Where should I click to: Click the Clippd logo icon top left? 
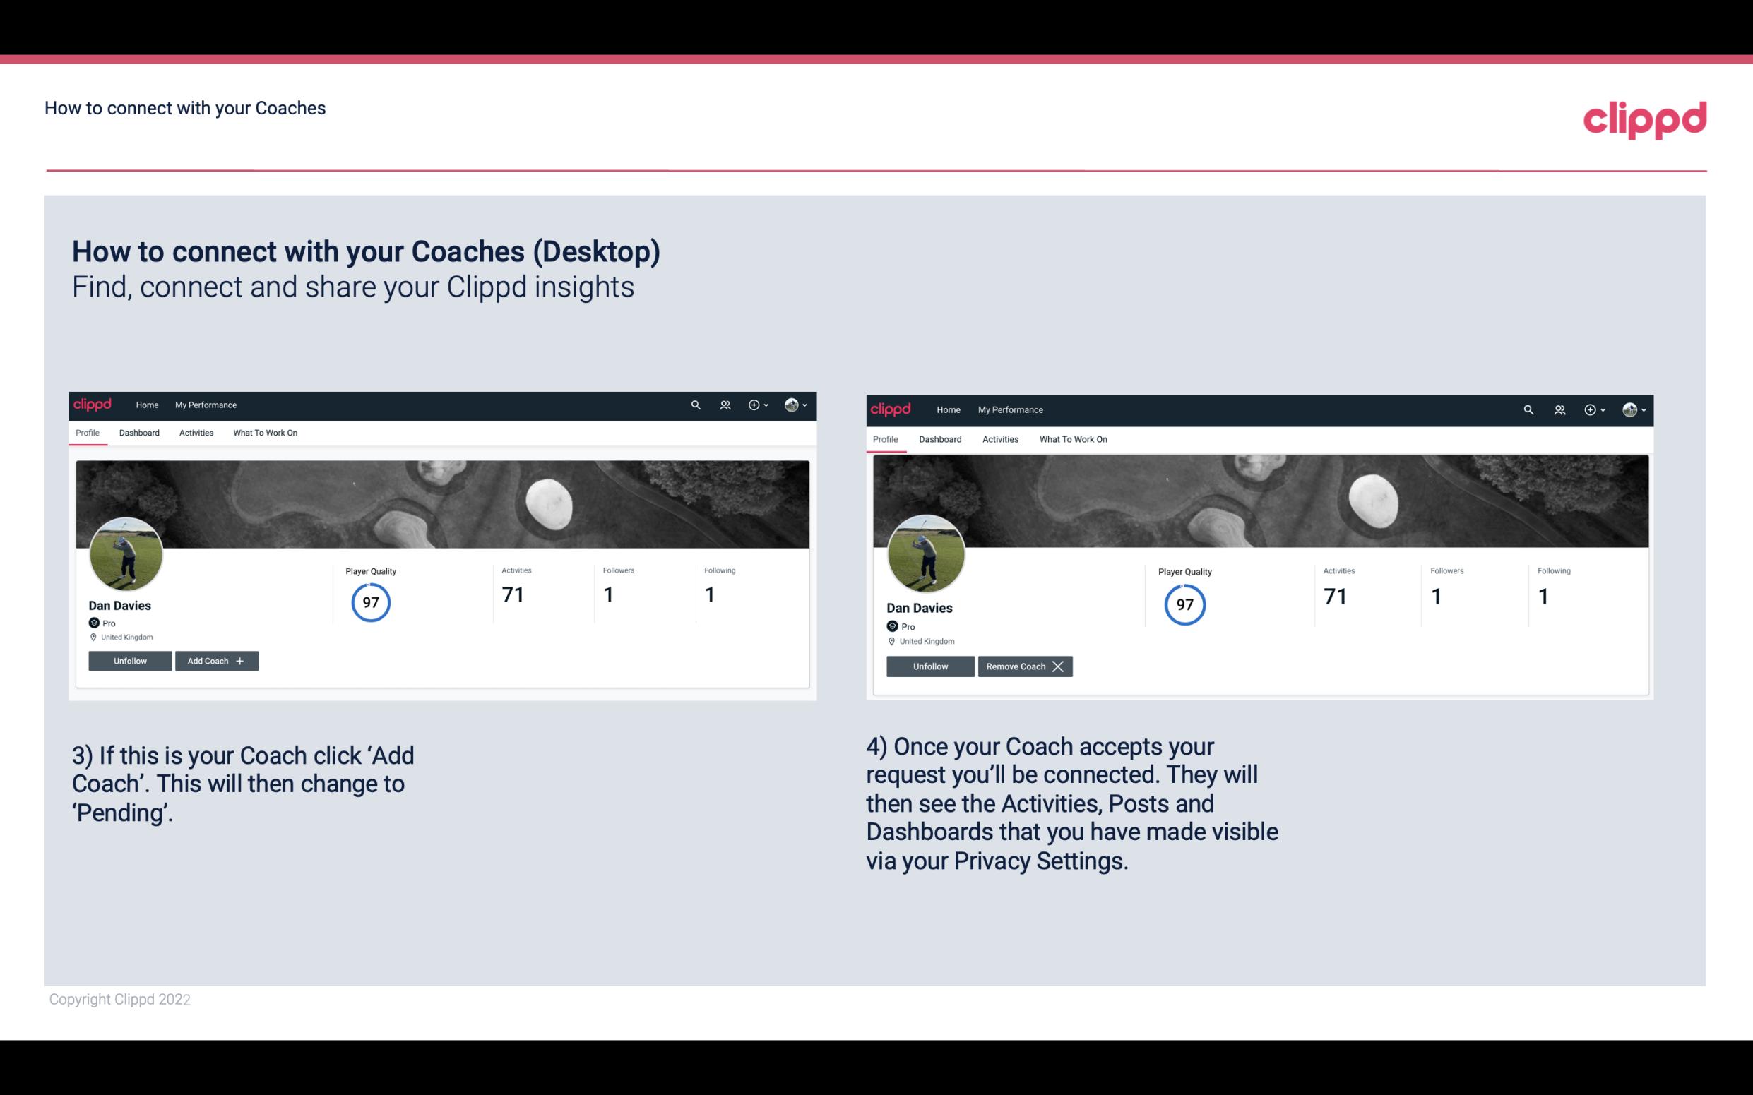[x=95, y=405]
